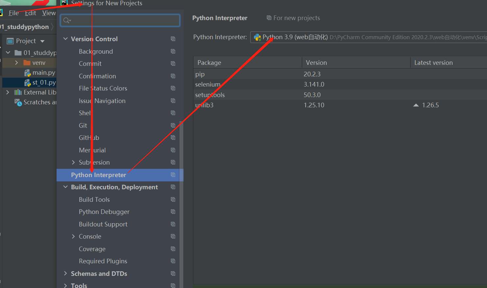Open the View menu
Image resolution: width=487 pixels, height=288 pixels.
tap(49, 13)
